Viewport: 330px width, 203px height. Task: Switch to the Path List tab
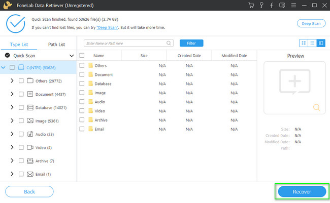(56, 45)
